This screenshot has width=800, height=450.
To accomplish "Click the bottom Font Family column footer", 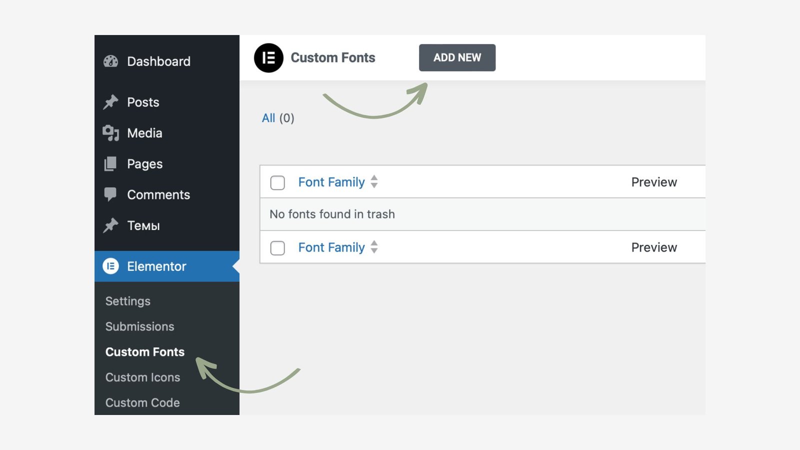I will 331,247.
